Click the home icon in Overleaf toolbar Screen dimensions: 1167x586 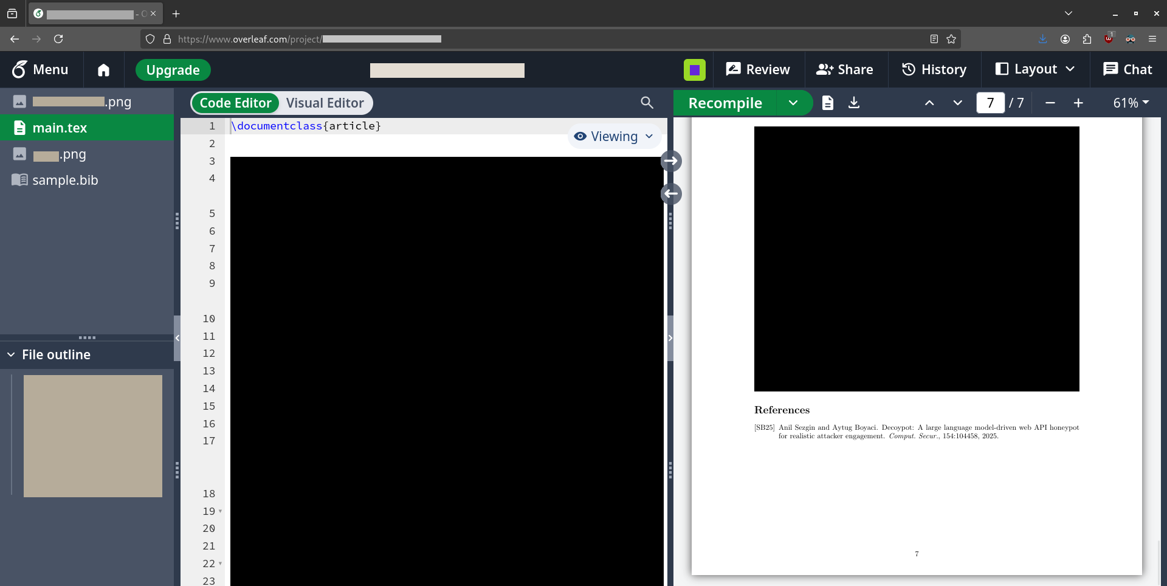point(103,70)
